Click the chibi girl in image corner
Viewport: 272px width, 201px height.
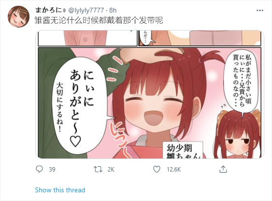239,134
